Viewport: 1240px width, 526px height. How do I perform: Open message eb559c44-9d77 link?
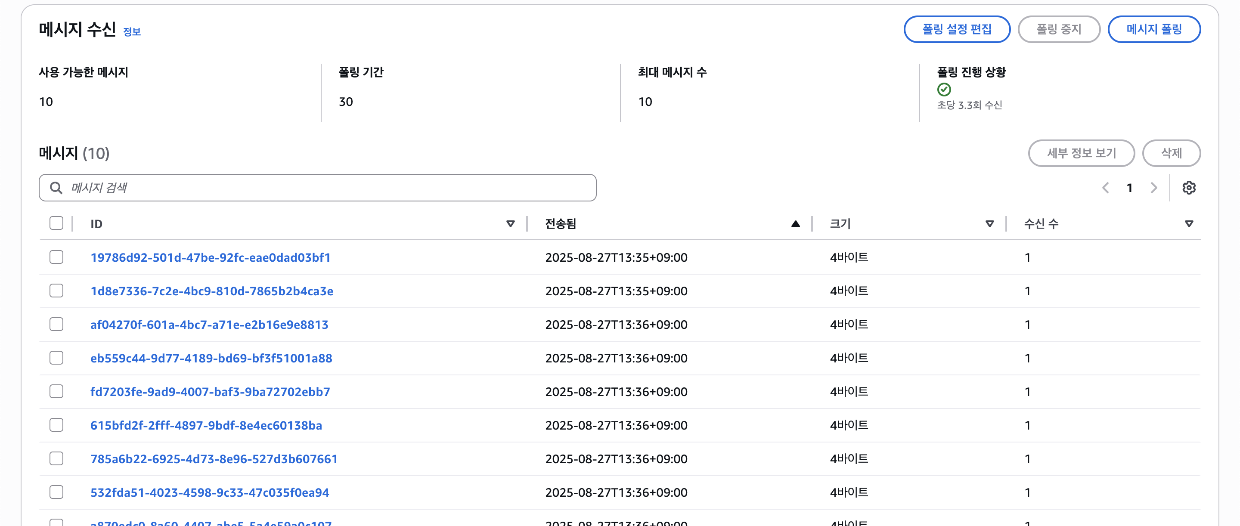point(211,359)
